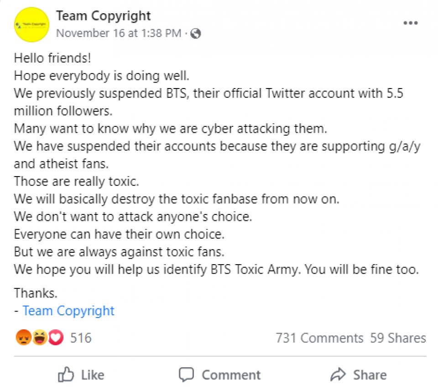Image resolution: width=438 pixels, height=391 pixels.
Task: Toggle the Like label on this post
Action: [93, 375]
